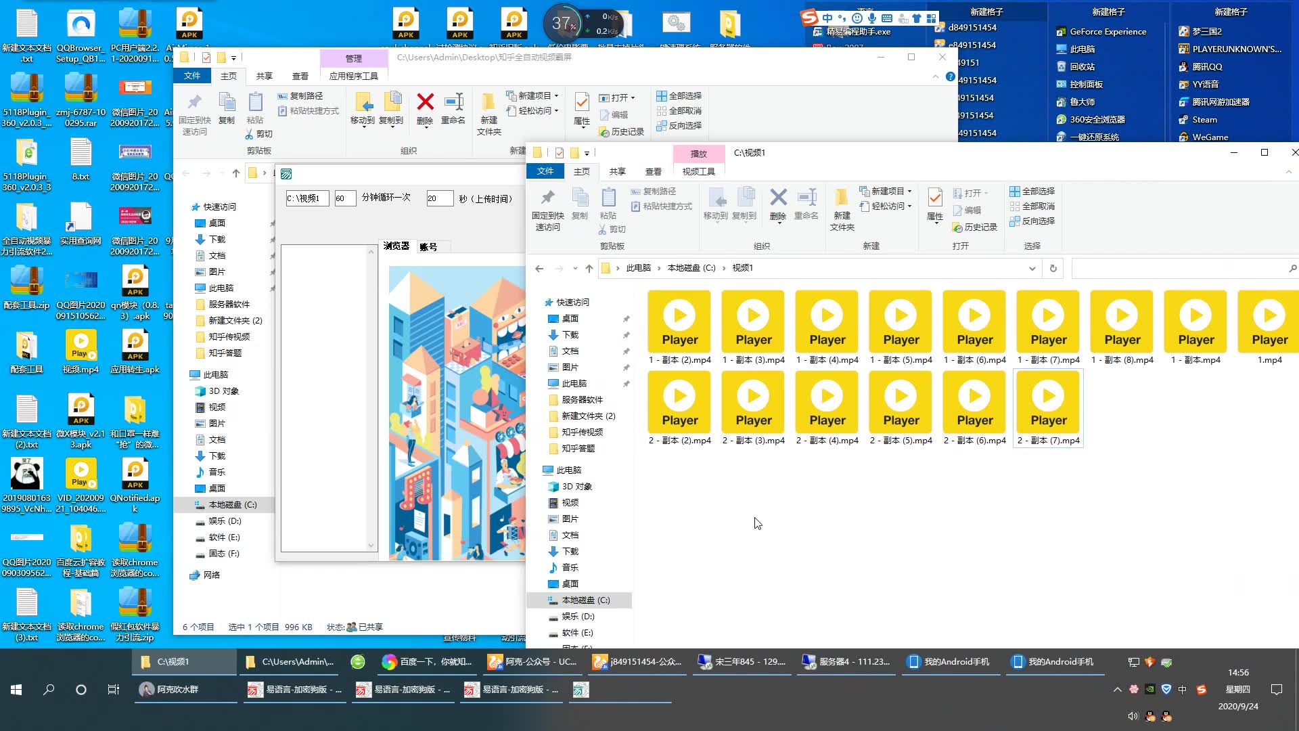Screen dimensions: 1299x731
Task: Switch to 百度一下 Chrome taskbar item
Action: pos(426,662)
